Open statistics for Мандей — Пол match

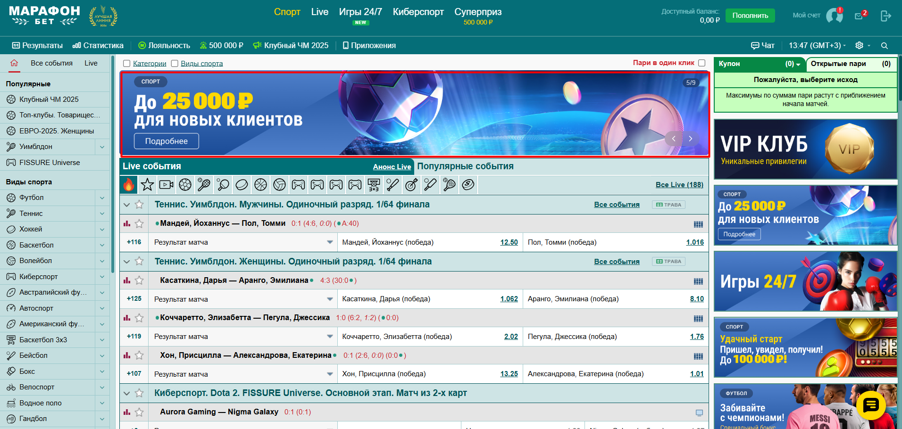pyautogui.click(x=127, y=223)
